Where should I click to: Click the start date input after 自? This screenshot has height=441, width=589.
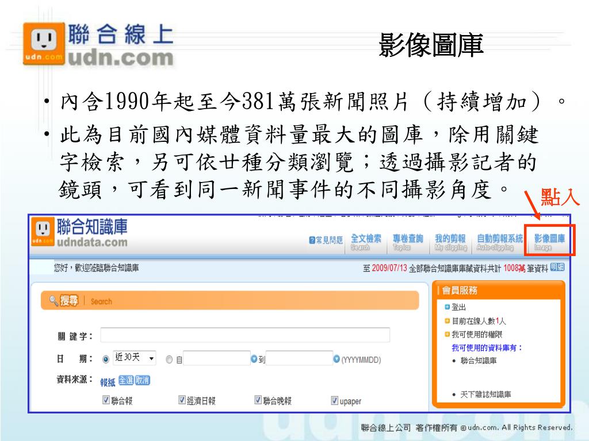pos(217,358)
